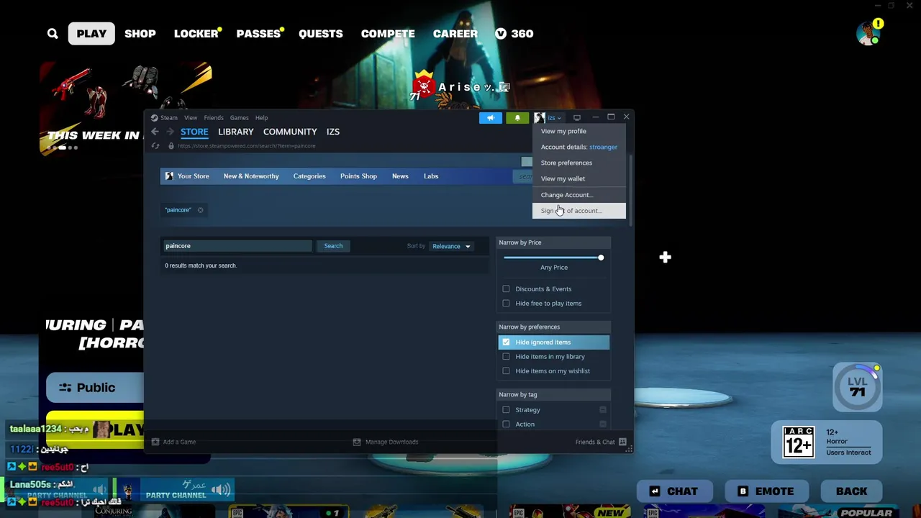Viewport: 921px width, 518px height.
Task: Open Friends & Chat icon
Action: [x=622, y=442]
